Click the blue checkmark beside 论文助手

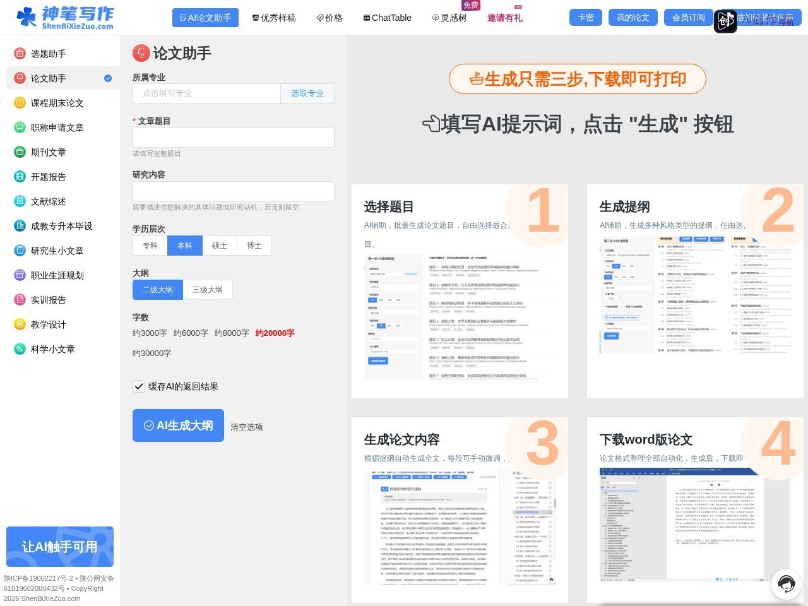(108, 78)
